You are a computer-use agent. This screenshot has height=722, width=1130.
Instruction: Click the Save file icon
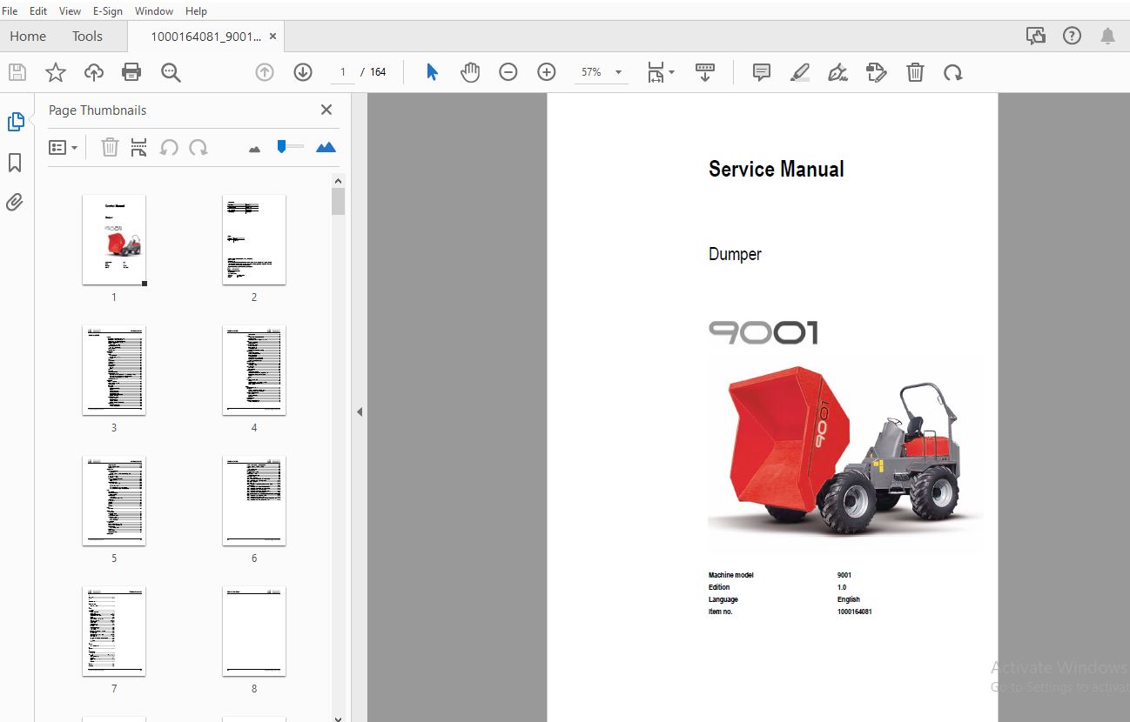(x=17, y=72)
